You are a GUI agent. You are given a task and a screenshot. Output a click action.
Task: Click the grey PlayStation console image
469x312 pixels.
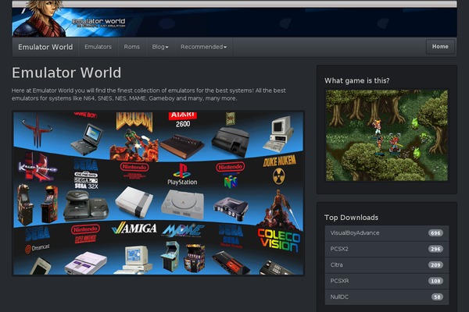tap(183, 205)
